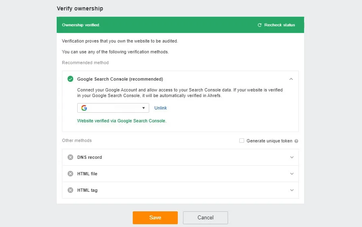Click the Recommended method label
Viewport: 362px width, 227px height.
(x=85, y=63)
